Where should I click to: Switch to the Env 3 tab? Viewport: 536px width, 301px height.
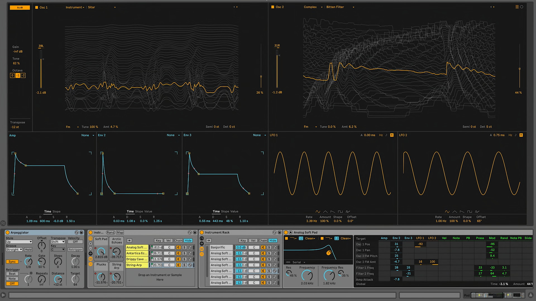tap(187, 135)
